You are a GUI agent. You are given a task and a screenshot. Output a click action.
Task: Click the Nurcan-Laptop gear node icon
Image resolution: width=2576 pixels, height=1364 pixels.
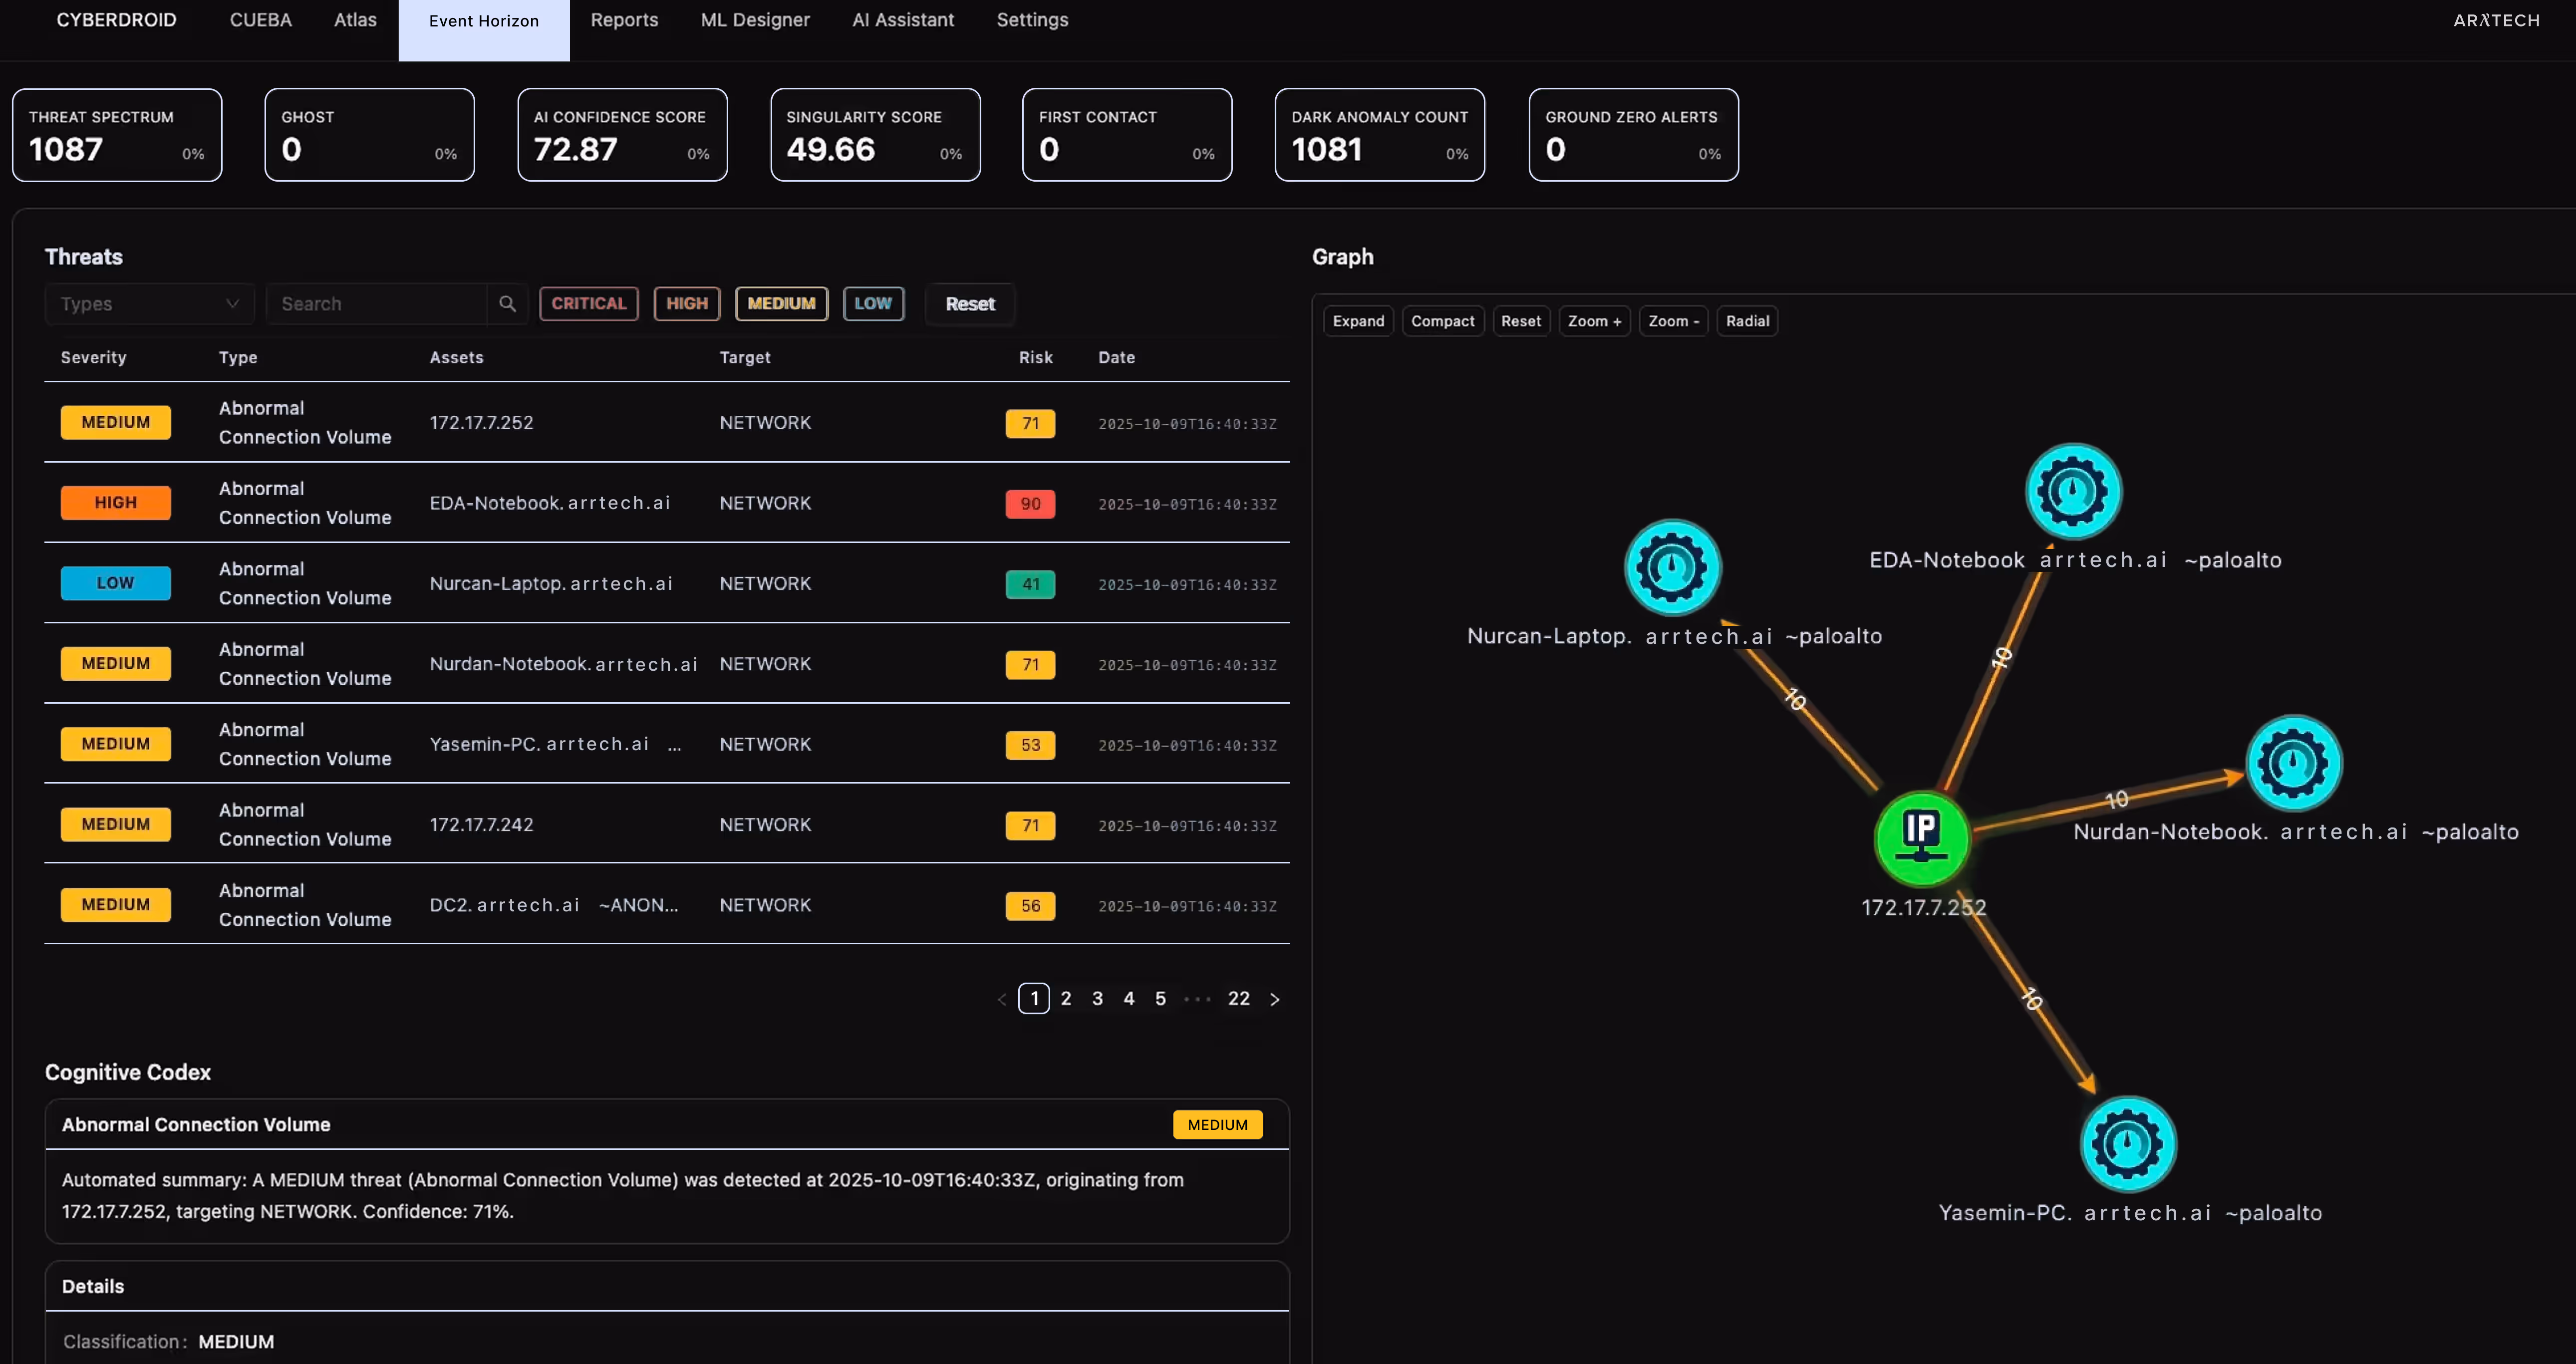[x=1672, y=567]
